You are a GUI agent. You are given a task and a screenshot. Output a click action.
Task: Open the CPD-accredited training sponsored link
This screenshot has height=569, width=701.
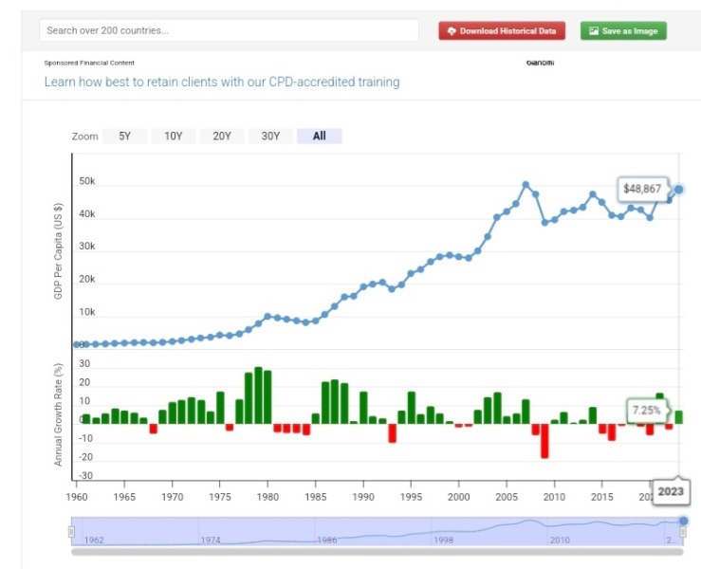(222, 82)
